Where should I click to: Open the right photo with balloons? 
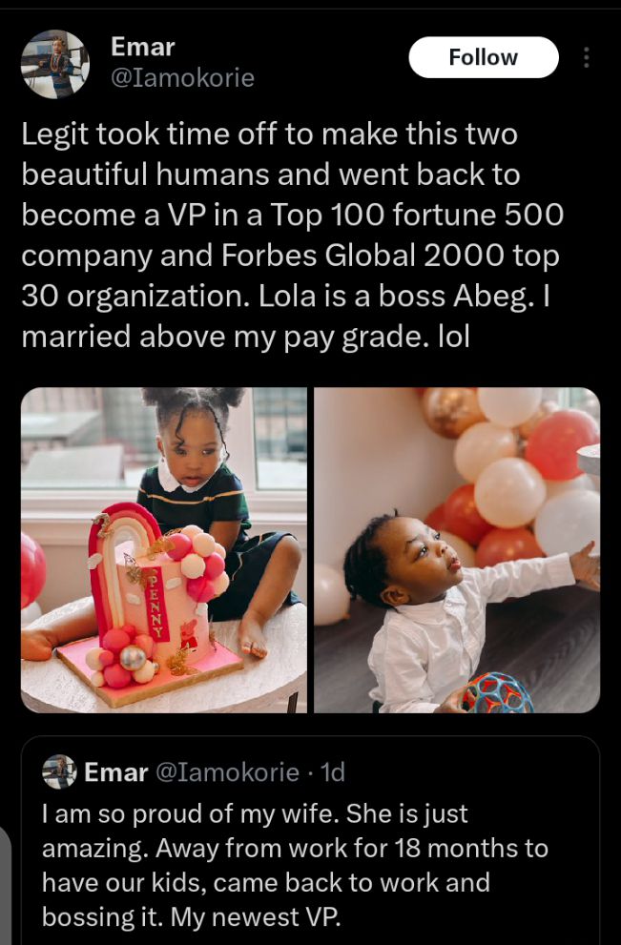click(457, 550)
